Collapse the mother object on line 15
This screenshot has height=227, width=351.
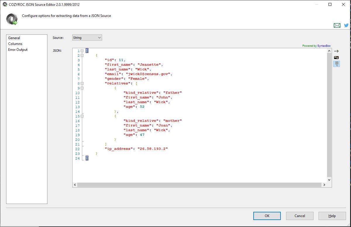82,116
